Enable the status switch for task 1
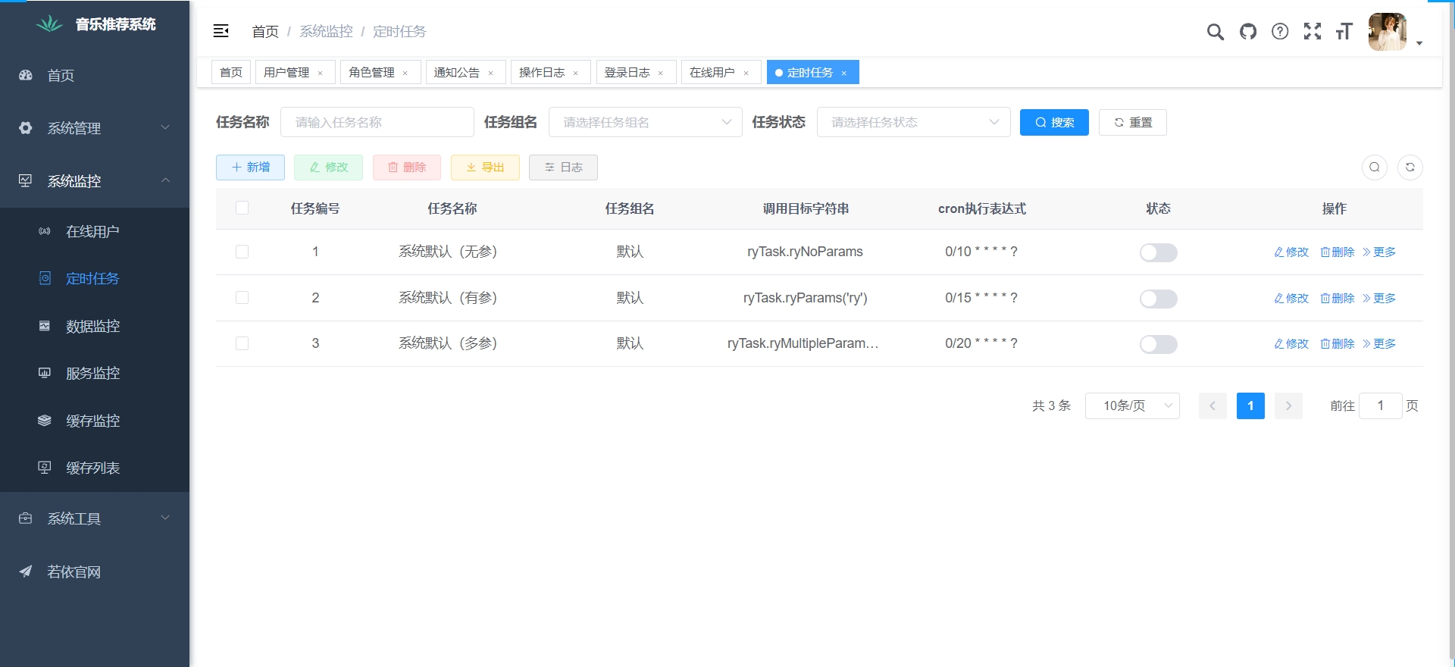This screenshot has width=1455, height=667. [x=1158, y=252]
